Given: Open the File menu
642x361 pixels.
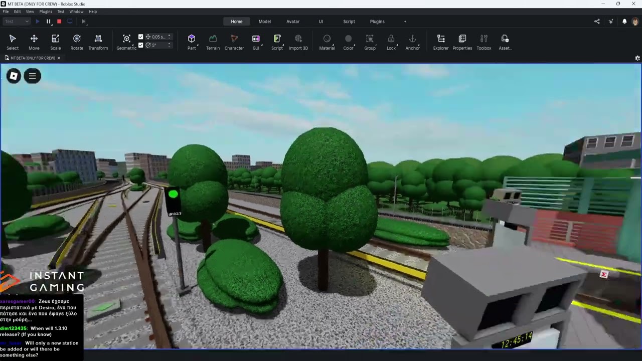Looking at the screenshot, I should point(6,12).
